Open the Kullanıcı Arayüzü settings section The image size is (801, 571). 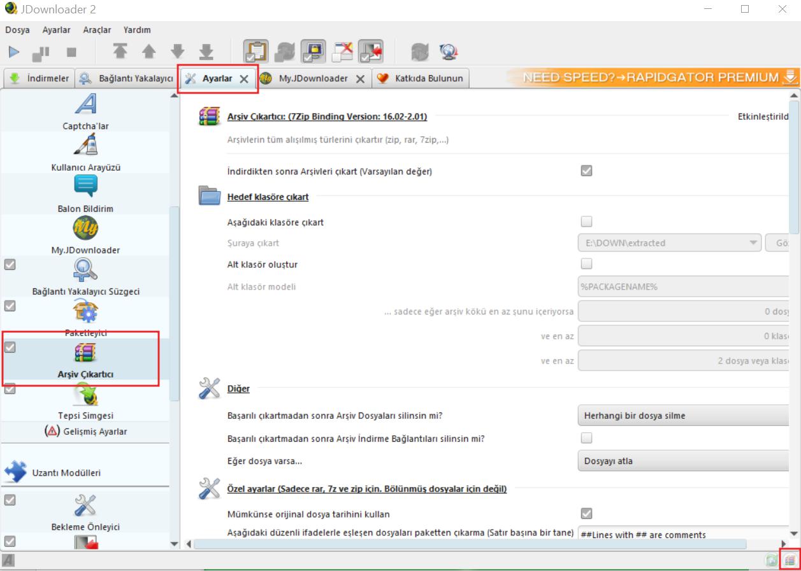tap(85, 153)
